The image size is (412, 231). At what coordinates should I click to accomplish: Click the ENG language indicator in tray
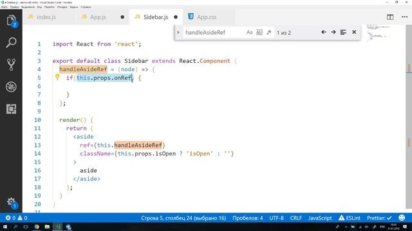[x=382, y=227]
